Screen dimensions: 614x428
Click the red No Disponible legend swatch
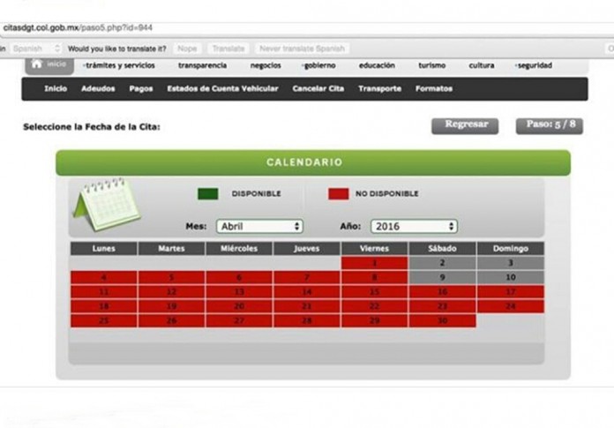click(x=339, y=194)
